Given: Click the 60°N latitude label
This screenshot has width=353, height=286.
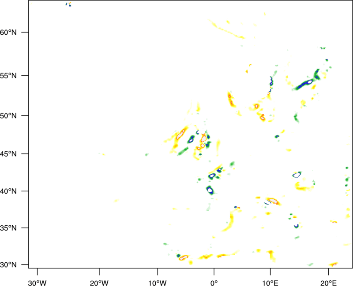Looking at the screenshot, I should (x=8, y=33).
